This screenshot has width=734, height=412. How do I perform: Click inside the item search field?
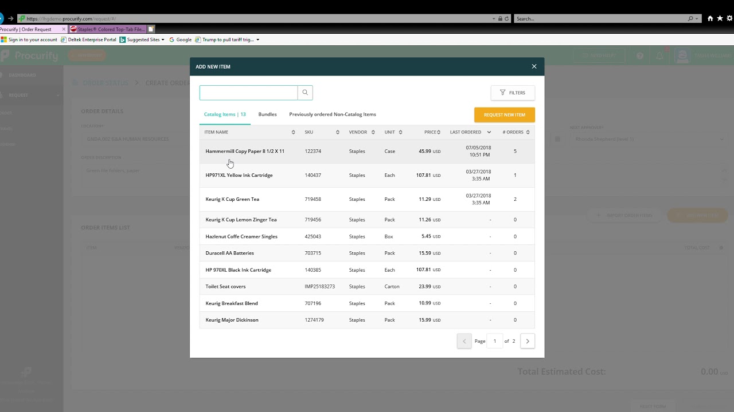(248, 93)
